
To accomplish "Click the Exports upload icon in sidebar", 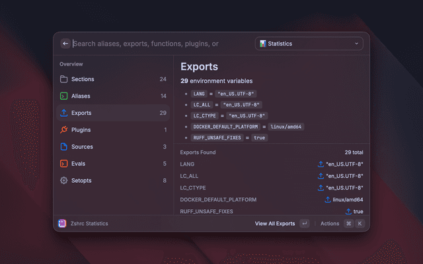I will 64,113.
